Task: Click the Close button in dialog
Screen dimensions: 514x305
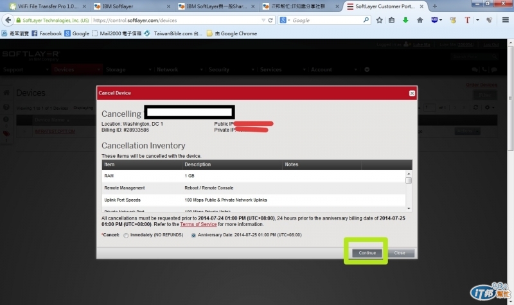Action: click(400, 253)
